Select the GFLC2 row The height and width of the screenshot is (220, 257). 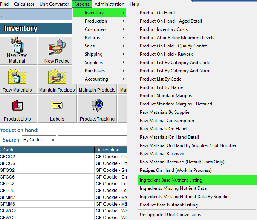(x=63, y=183)
